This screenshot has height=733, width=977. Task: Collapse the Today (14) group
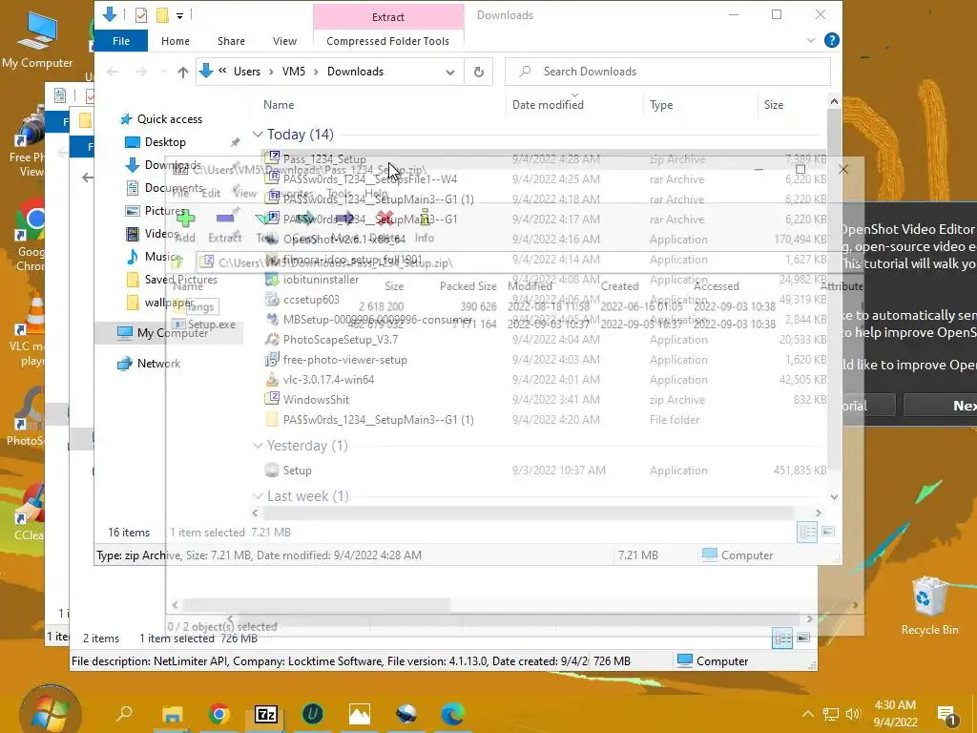click(258, 134)
